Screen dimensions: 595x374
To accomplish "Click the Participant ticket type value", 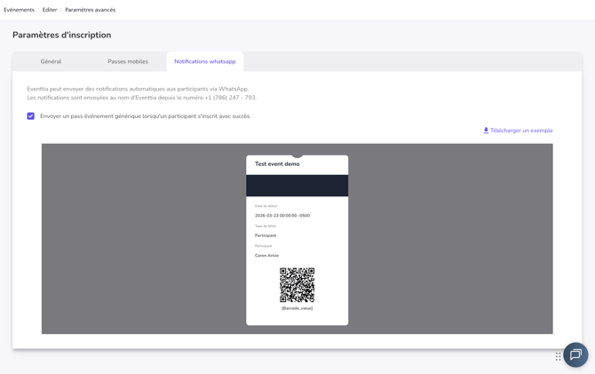I will pos(266,235).
